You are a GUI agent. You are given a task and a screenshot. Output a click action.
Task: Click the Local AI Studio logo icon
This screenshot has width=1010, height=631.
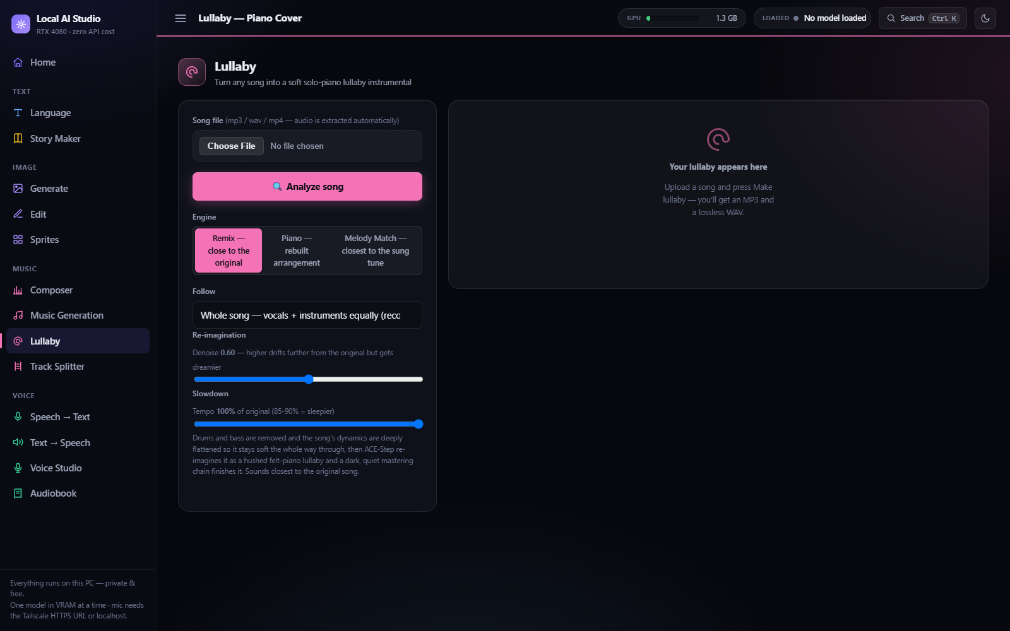point(21,24)
